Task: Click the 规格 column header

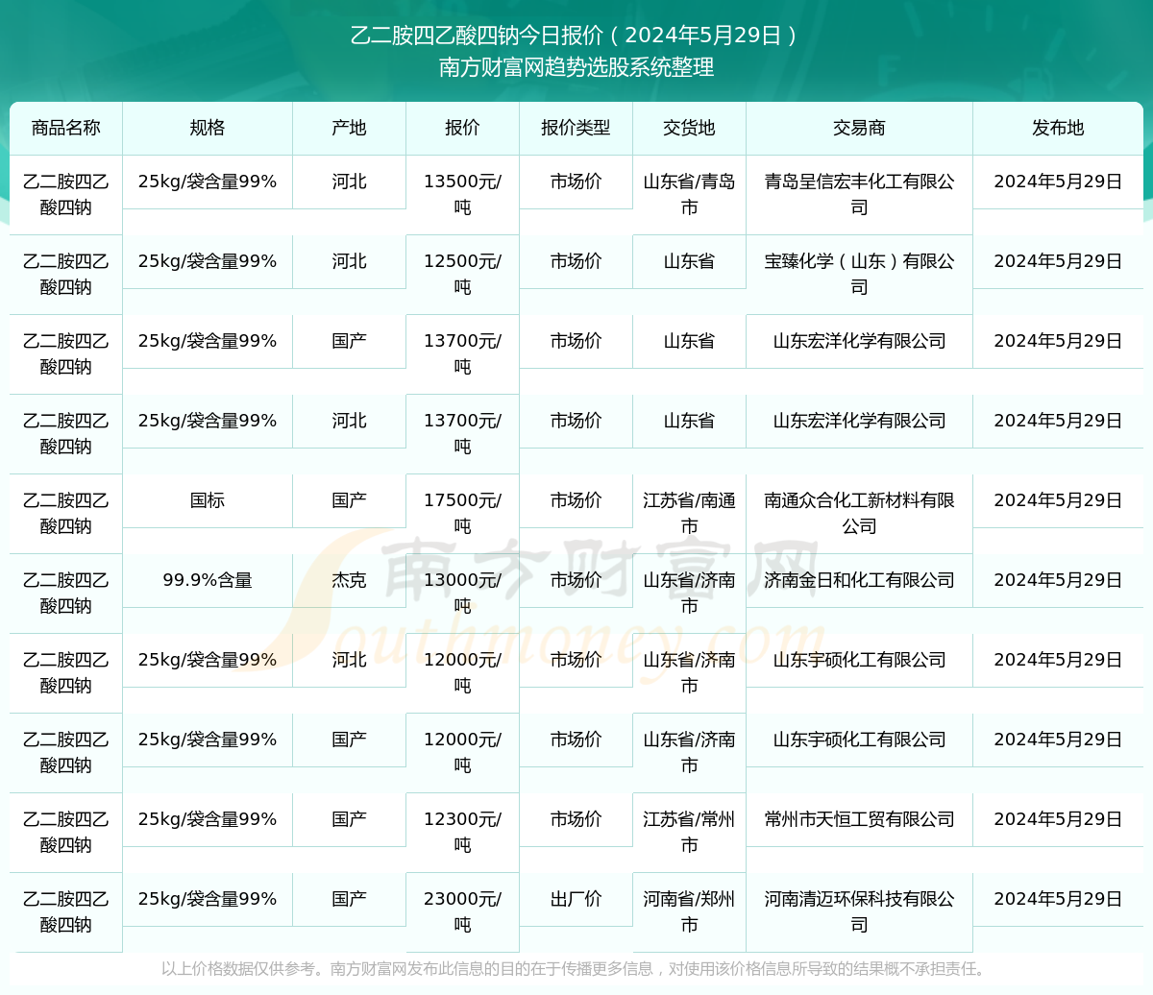Action: click(x=208, y=128)
